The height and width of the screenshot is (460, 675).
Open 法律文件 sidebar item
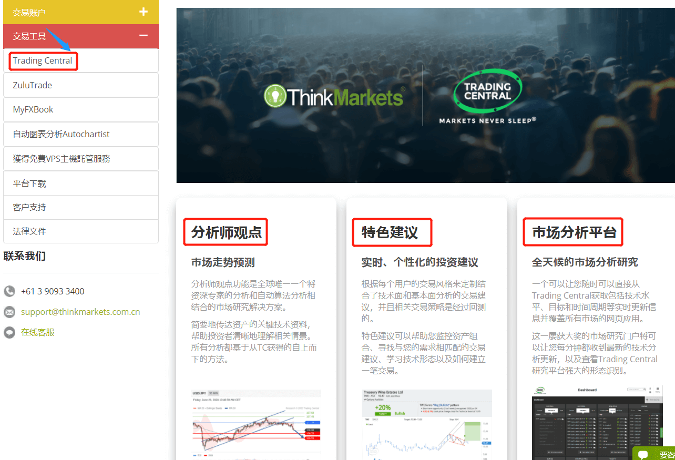[x=81, y=231]
